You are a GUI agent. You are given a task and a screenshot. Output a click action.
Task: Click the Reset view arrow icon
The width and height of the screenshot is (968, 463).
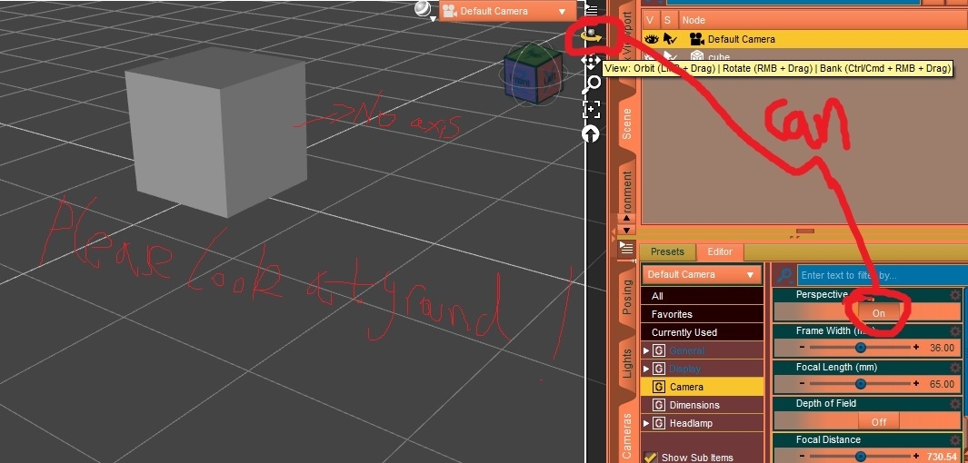[x=592, y=133]
